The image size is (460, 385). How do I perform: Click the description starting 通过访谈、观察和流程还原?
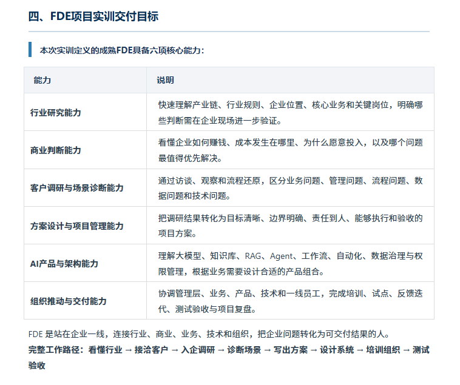pyautogui.click(x=291, y=188)
